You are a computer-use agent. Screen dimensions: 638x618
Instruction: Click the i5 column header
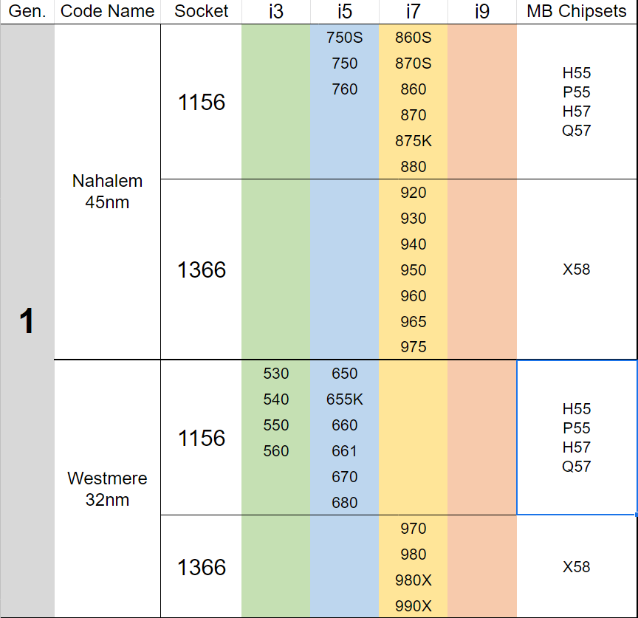pos(345,11)
